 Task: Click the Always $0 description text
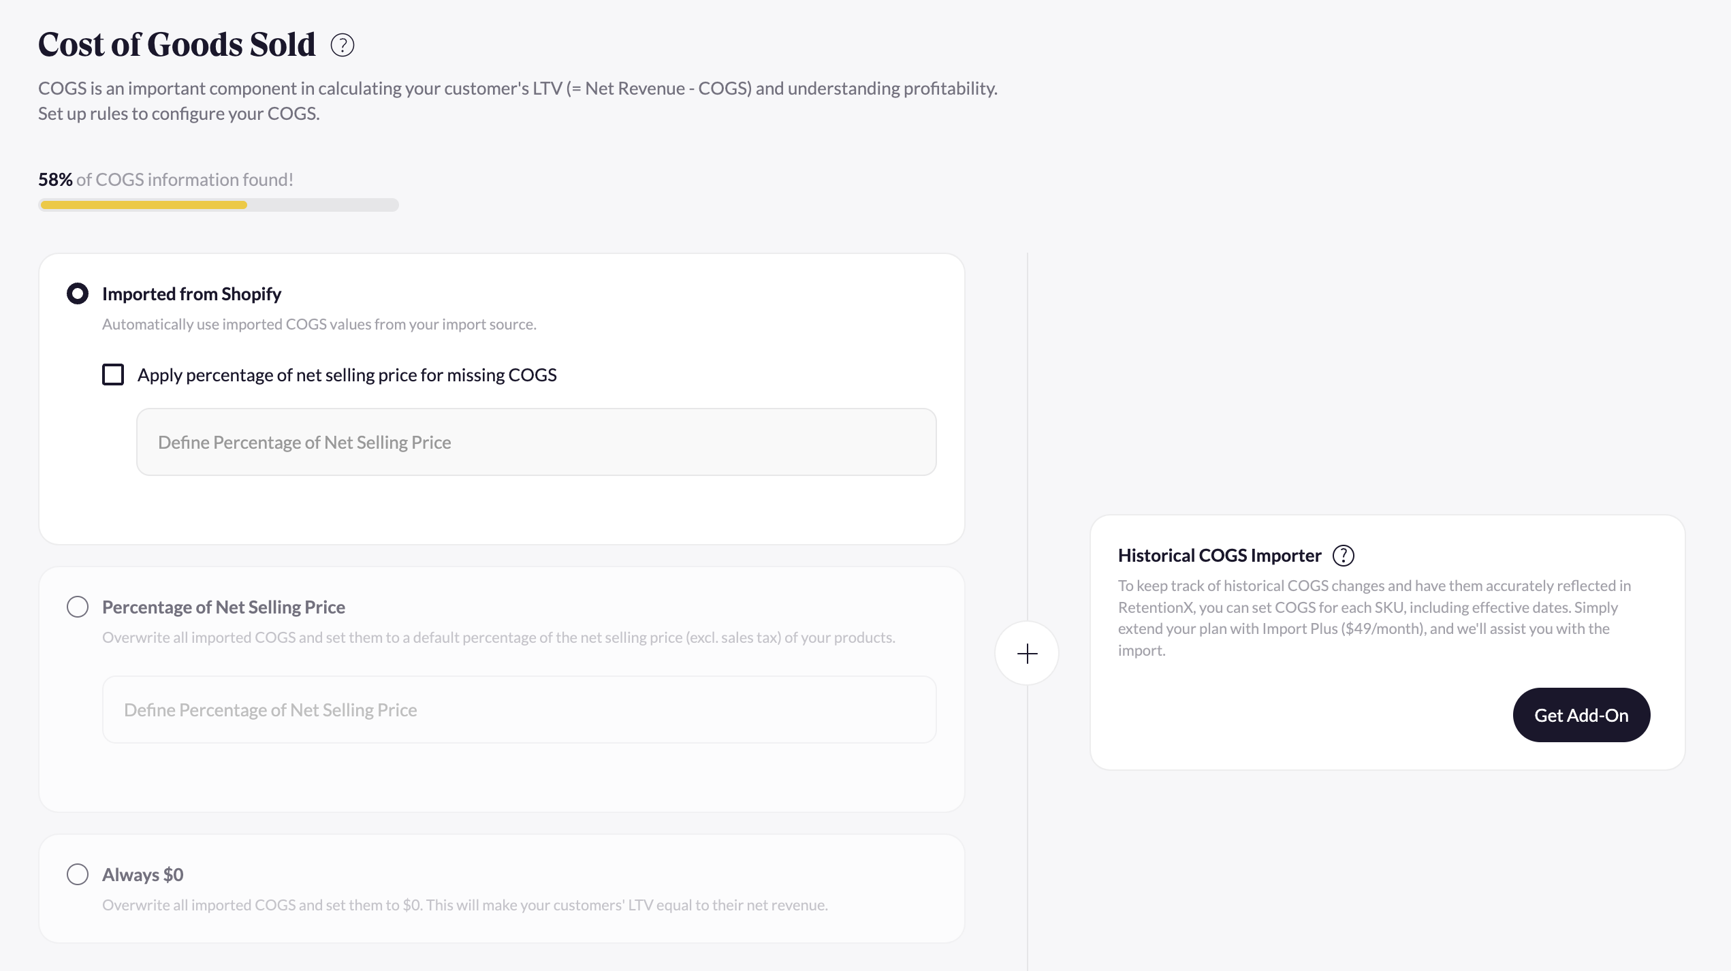pyautogui.click(x=464, y=906)
